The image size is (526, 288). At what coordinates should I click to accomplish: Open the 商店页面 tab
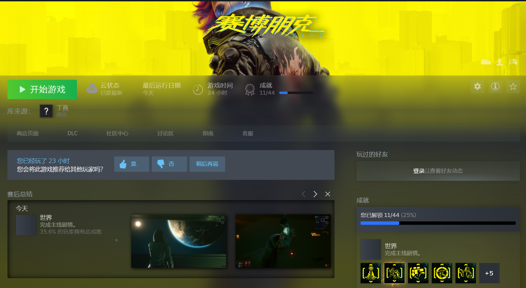pos(27,134)
